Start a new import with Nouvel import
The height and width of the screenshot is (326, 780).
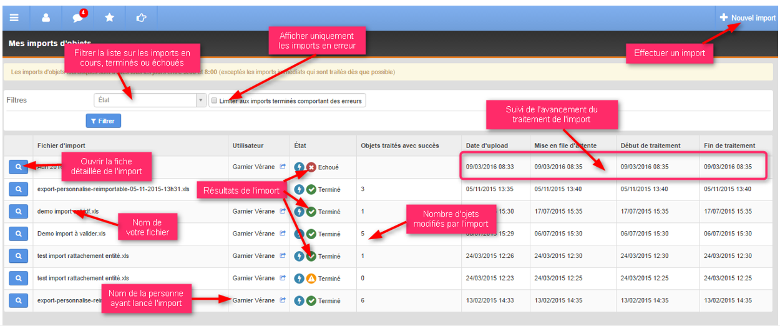(x=748, y=18)
